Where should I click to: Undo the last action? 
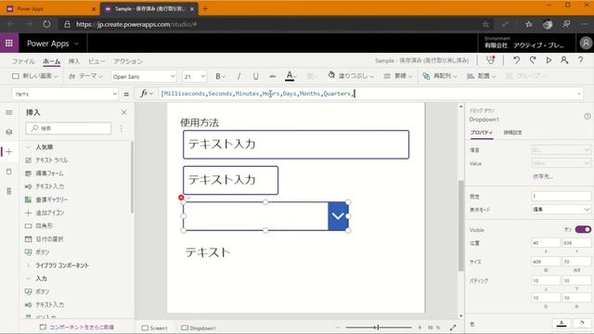516,60
